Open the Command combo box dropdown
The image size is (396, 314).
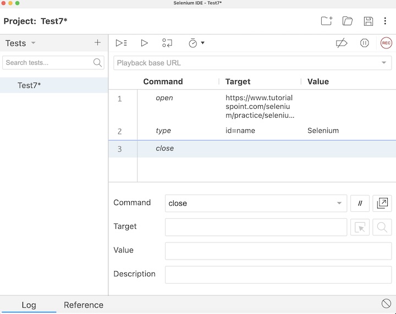coord(339,203)
